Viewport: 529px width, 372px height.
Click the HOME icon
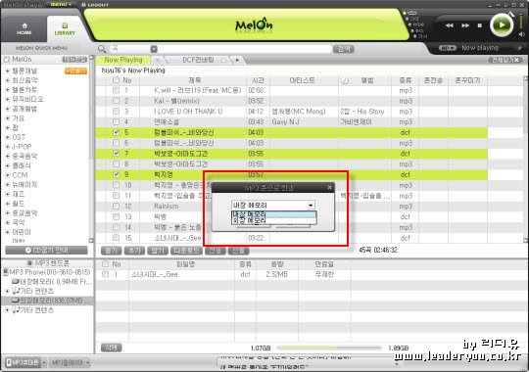(24, 28)
